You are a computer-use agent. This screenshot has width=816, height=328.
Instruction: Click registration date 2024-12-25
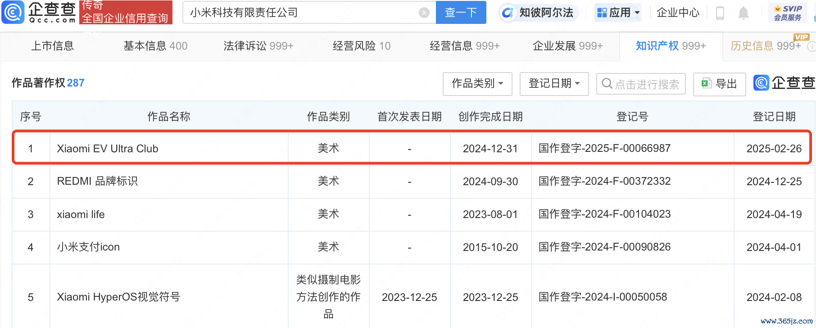[774, 182]
